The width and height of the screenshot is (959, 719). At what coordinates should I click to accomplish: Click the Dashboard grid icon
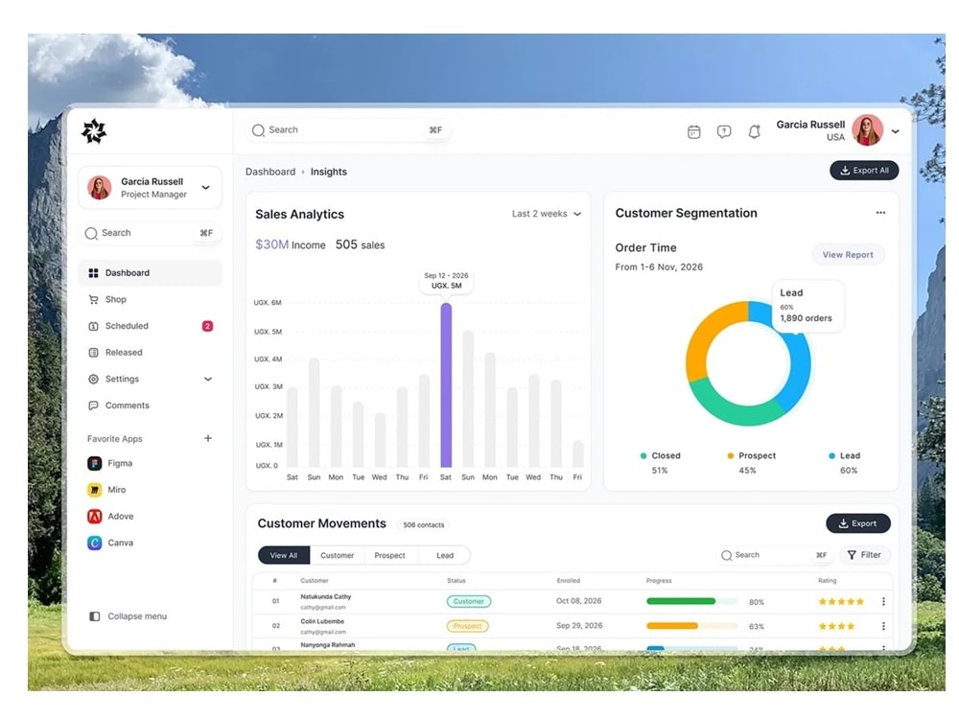tap(93, 272)
